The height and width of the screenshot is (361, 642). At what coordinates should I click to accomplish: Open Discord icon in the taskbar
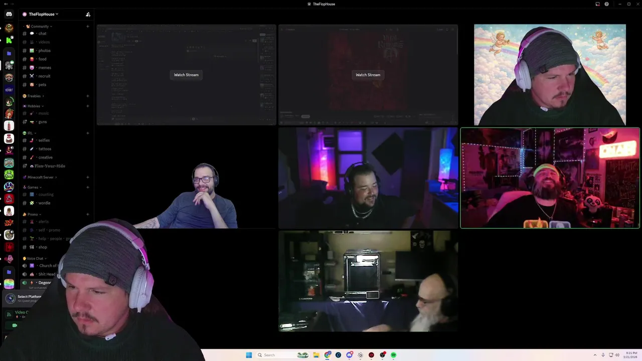point(349,355)
